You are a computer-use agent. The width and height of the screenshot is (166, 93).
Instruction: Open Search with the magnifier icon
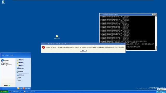19,78
